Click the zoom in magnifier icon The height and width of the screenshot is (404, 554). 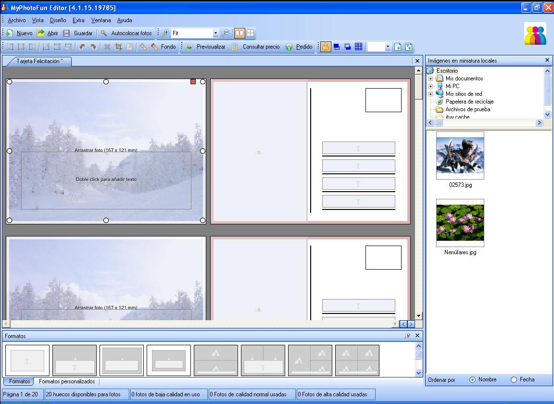point(165,33)
